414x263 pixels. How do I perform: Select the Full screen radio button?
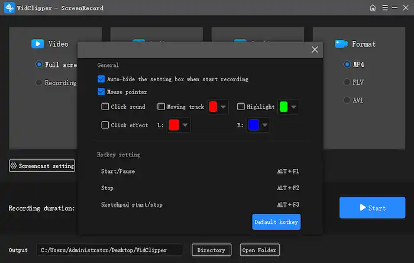point(39,64)
